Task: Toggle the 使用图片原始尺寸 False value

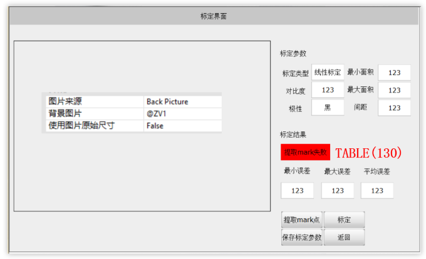Action: (182, 126)
